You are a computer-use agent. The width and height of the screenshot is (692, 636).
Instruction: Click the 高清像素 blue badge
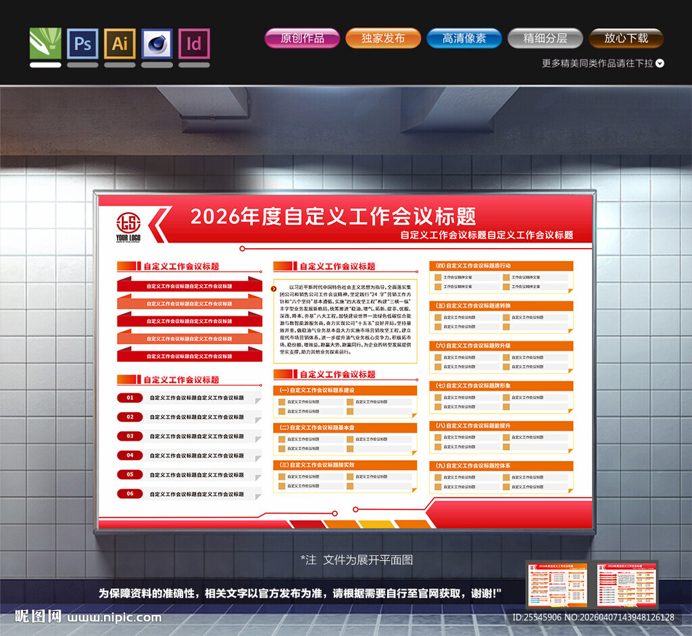pos(464,38)
